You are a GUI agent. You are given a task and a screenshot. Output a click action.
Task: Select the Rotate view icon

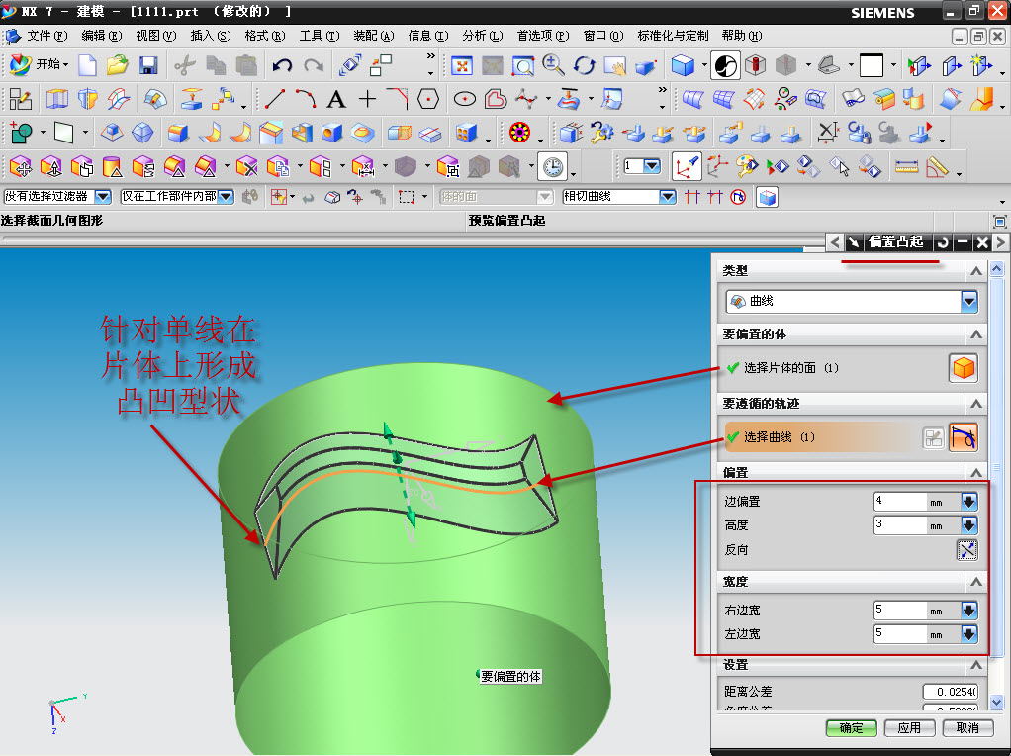[x=585, y=65]
